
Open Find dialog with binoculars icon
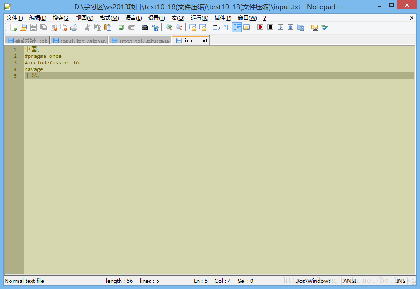145,27
